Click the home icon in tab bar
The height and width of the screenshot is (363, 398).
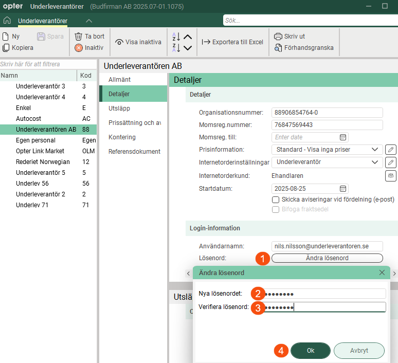(7, 21)
